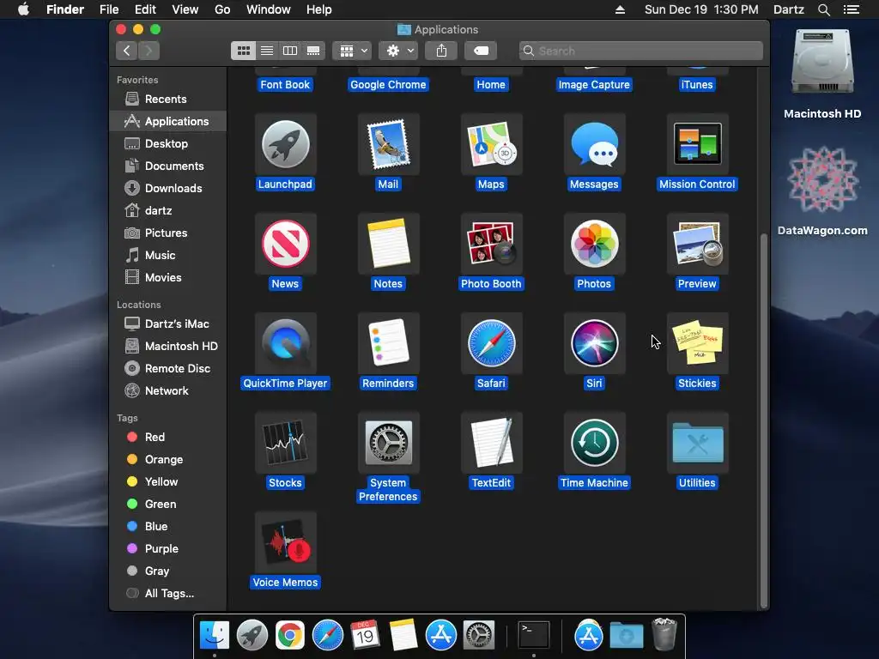Select the Notes app icon
The image size is (879, 659).
[x=389, y=244]
